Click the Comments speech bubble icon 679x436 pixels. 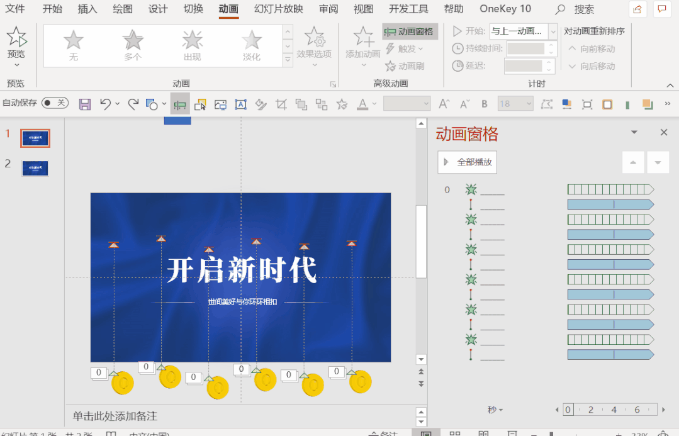(661, 9)
